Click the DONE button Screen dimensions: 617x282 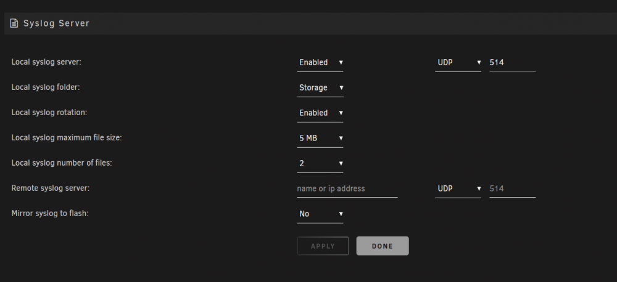[x=383, y=246]
